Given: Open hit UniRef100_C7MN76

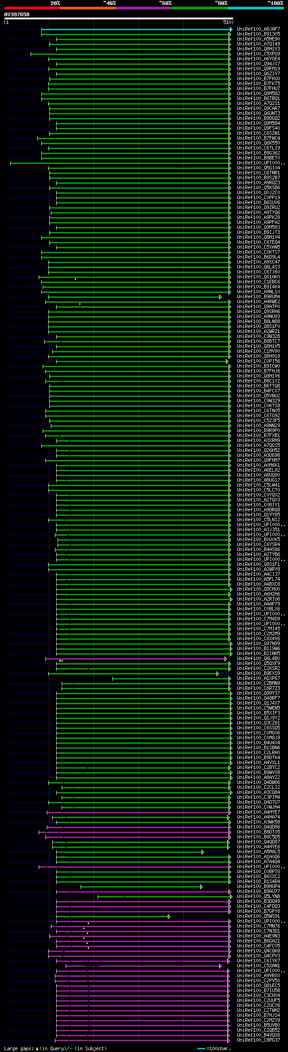Looking at the screenshot, I should click(x=258, y=926).
